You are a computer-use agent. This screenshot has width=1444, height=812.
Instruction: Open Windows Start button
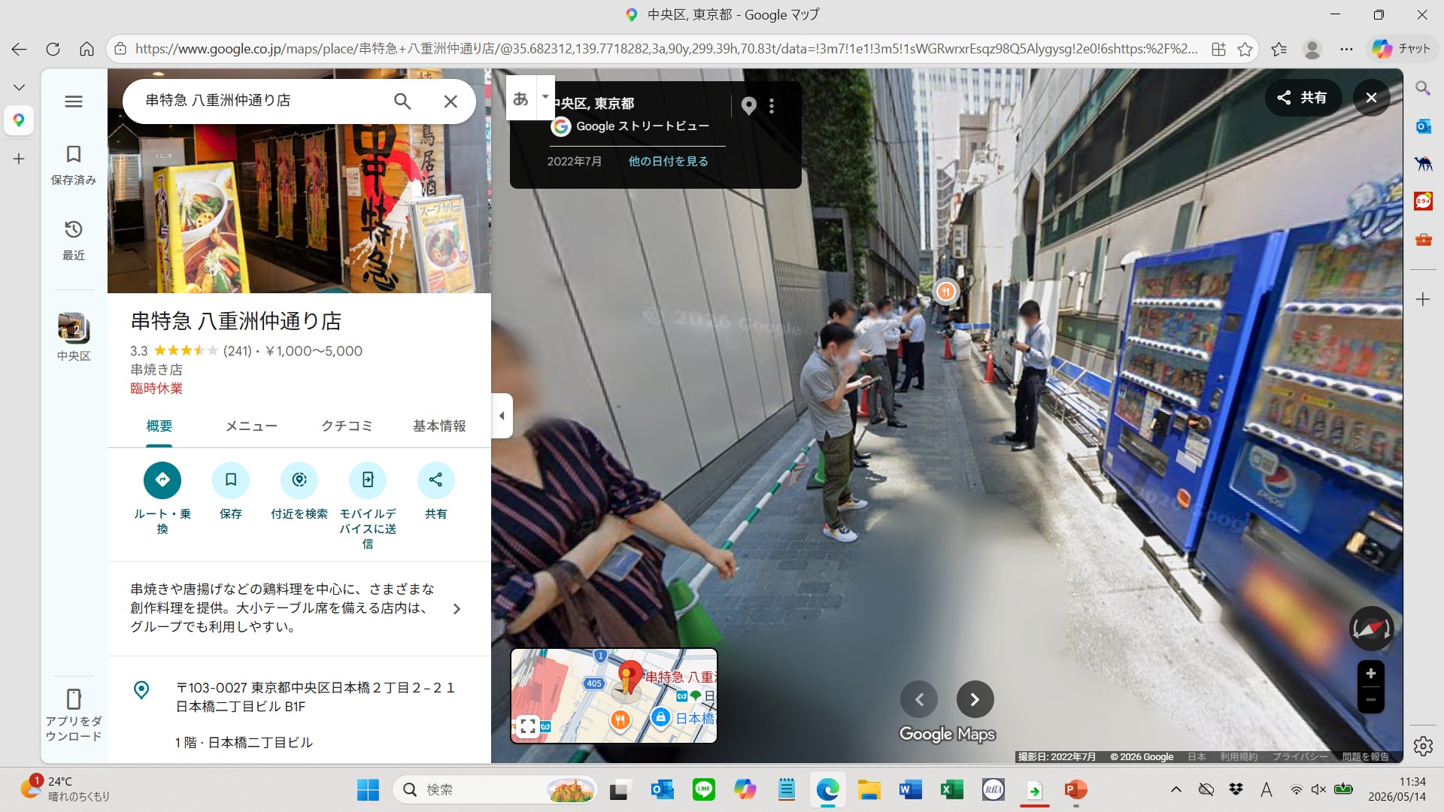[x=368, y=789]
